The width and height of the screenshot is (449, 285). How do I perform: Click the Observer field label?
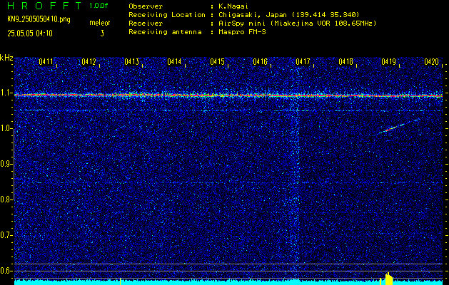coord(146,6)
